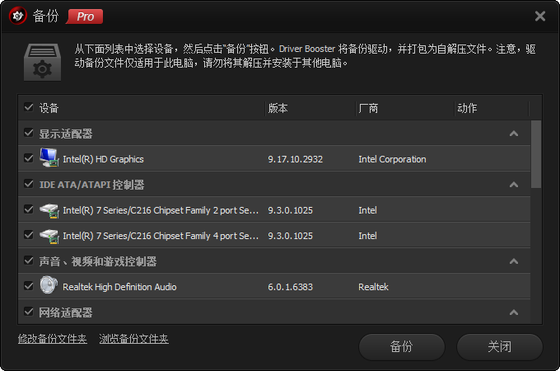Image resolution: width=560 pixels, height=371 pixels.
Task: Select the Realtek High Definition Audio name
Action: [119, 287]
